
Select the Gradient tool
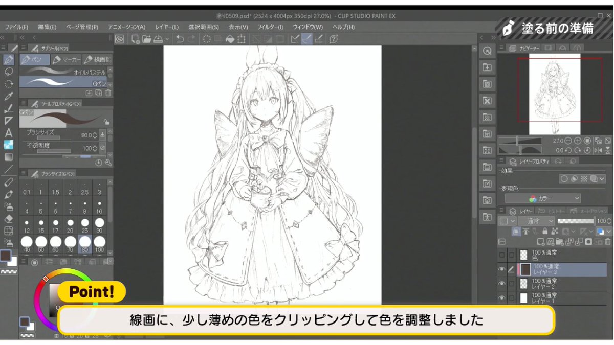tap(9, 157)
